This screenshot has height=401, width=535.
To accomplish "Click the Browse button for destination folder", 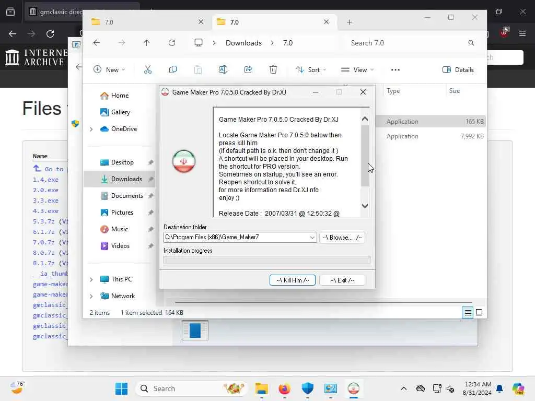I will coord(342,238).
